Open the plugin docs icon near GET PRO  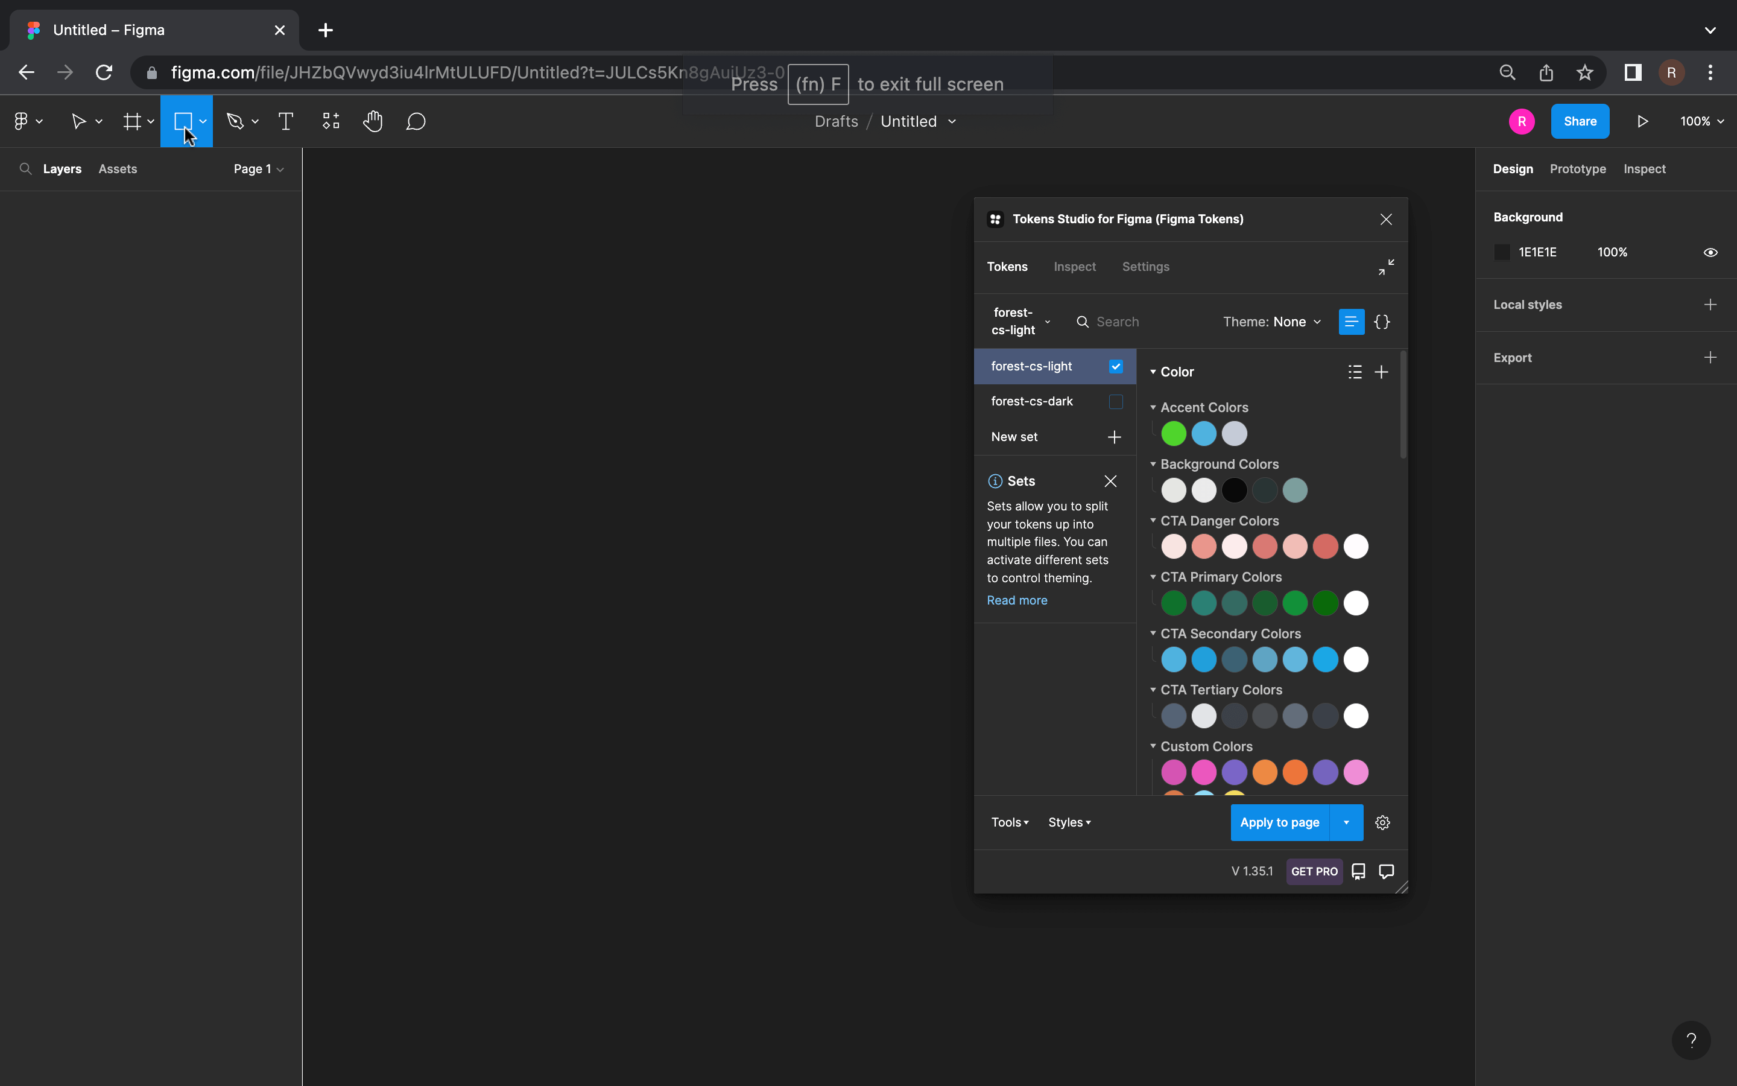coord(1358,871)
